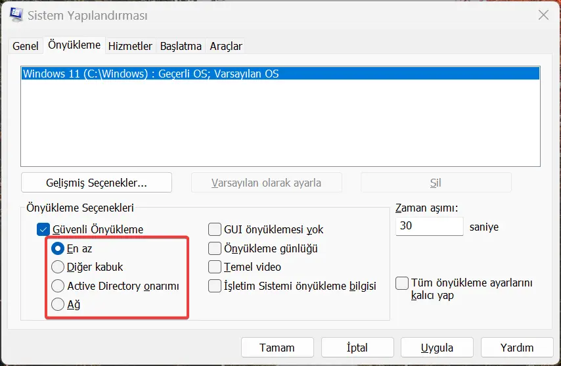Go to the Başlatma tab

point(181,46)
